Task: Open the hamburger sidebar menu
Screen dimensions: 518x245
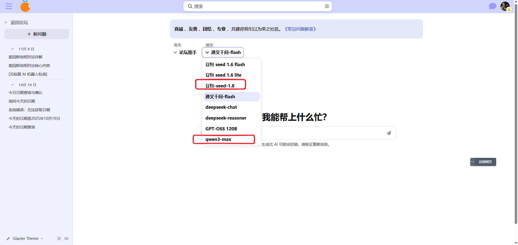Action: pos(9,6)
